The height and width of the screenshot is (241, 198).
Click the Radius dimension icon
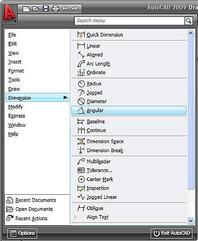[x=81, y=84]
